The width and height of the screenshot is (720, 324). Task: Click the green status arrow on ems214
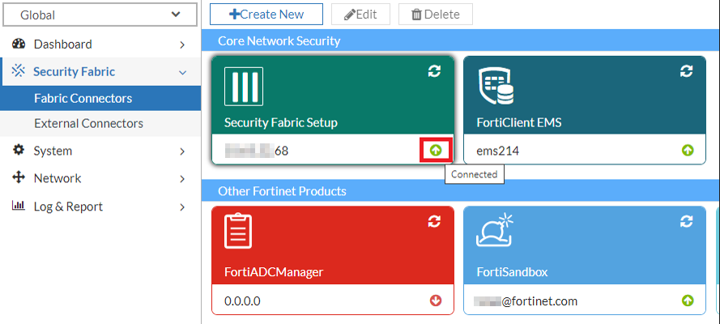tap(688, 150)
